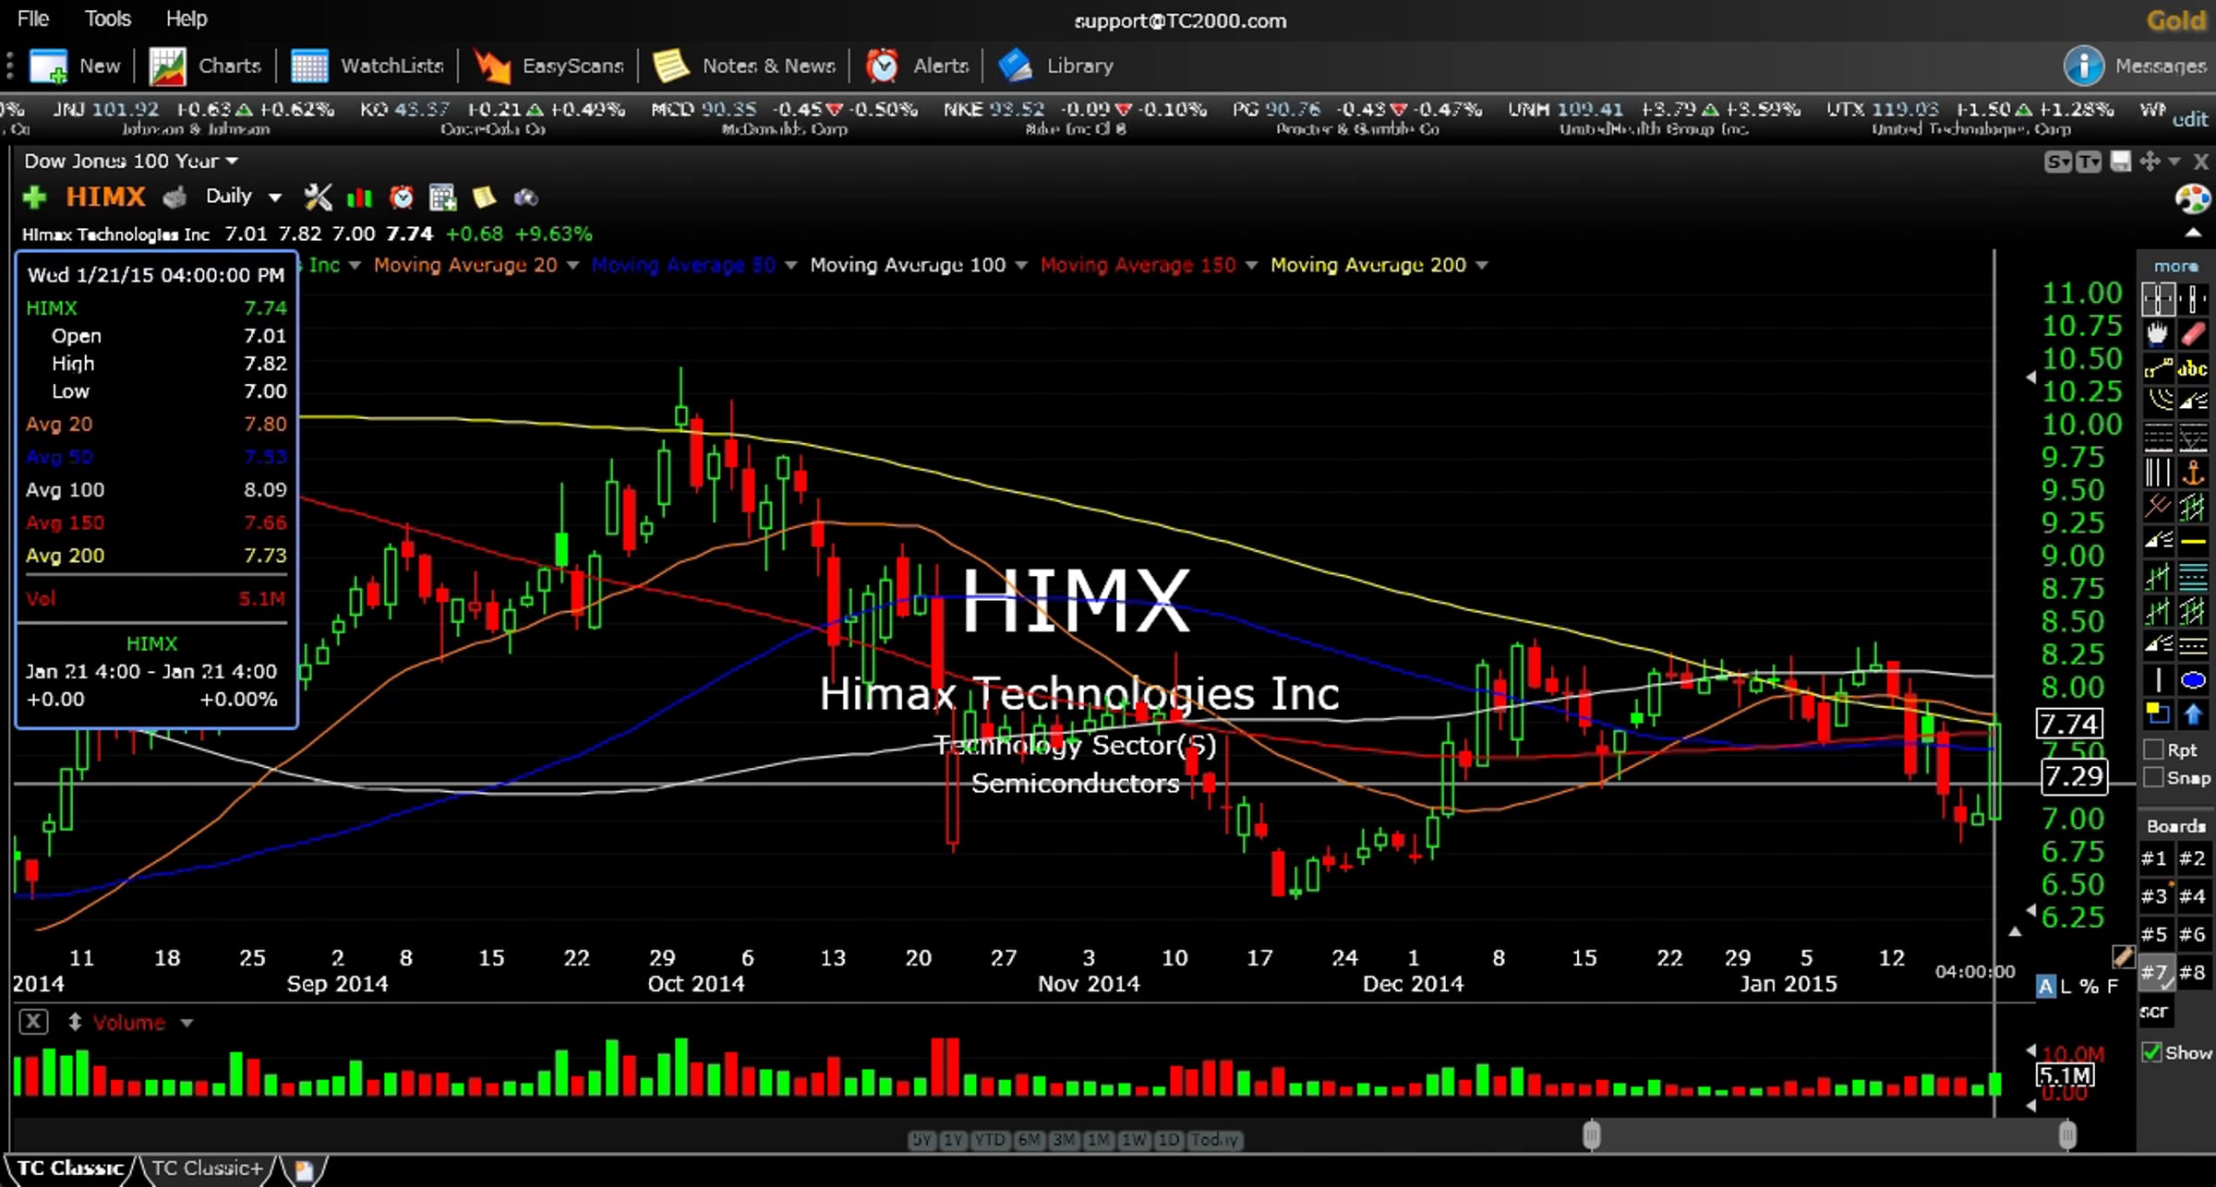2216x1187 pixels.
Task: Click the chart color palette icon
Action: (x=2193, y=198)
